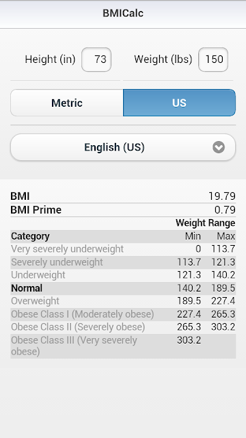
Task: Select the US units toggle
Action: [179, 103]
